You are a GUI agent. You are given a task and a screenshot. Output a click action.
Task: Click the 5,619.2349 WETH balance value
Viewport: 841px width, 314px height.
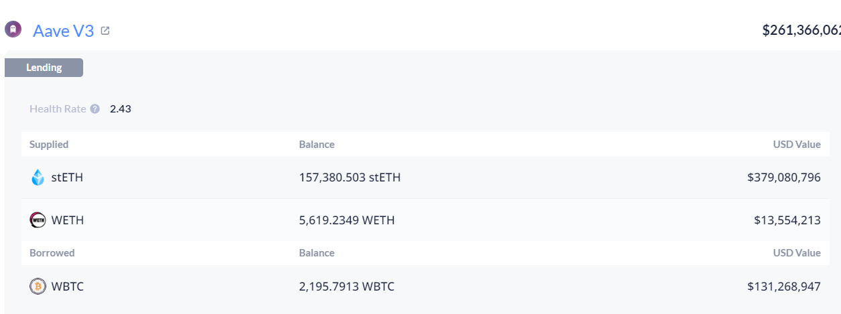pyautogui.click(x=347, y=220)
